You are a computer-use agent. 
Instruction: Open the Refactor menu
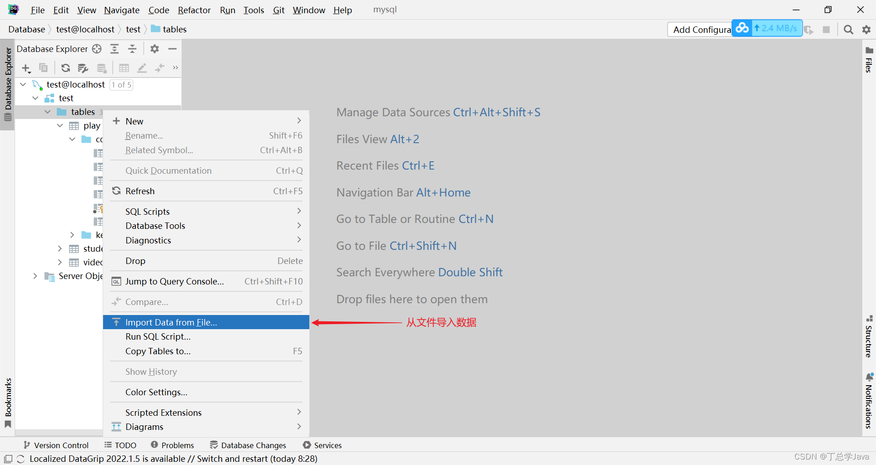click(x=194, y=10)
